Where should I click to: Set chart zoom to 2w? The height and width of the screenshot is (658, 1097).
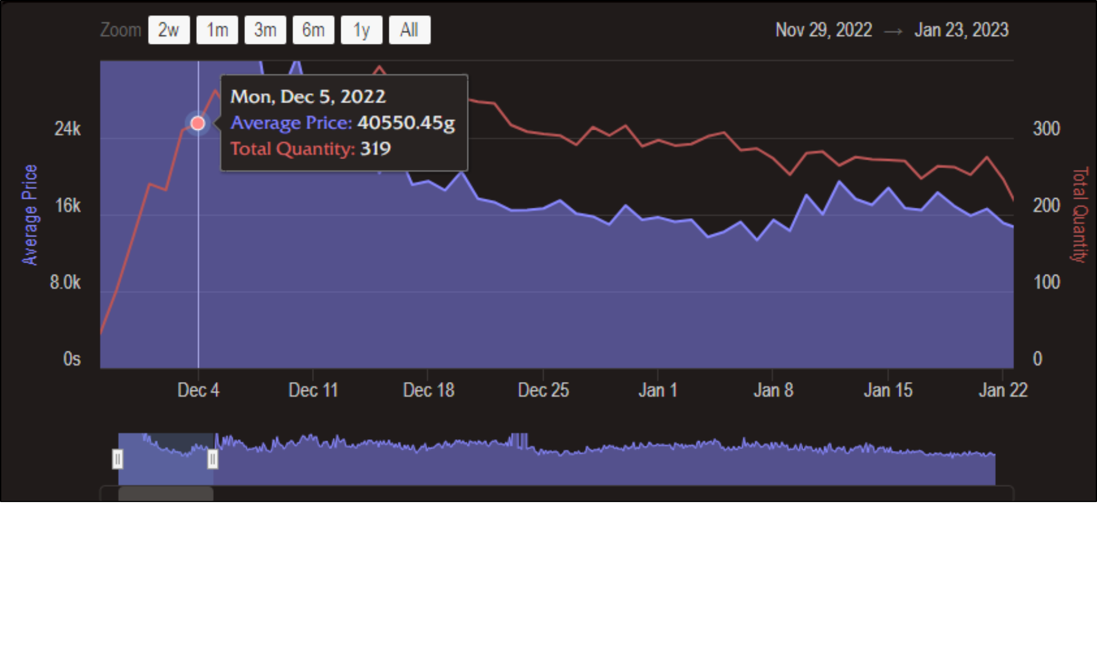(169, 30)
